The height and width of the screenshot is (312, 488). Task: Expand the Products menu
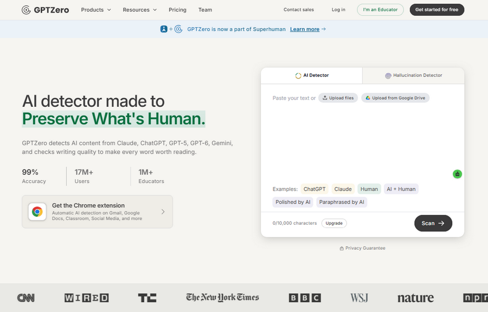point(96,10)
